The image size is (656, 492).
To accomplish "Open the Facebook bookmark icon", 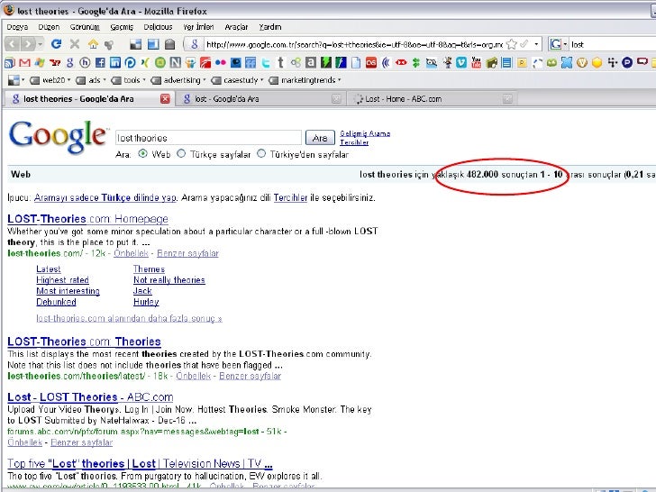I will tap(100, 63).
